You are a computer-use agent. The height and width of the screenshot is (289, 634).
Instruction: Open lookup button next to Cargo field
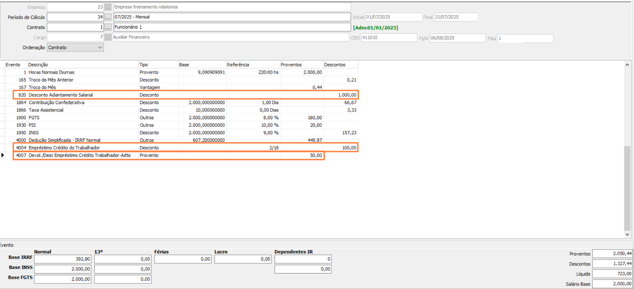coord(108,37)
